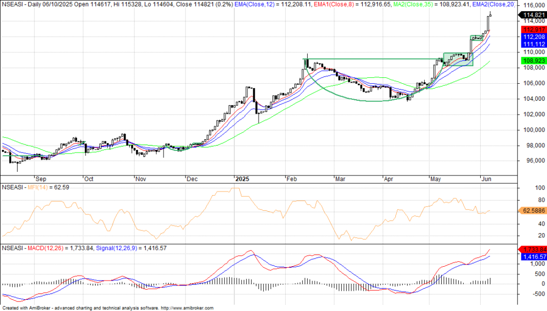Click the green 108,923 MA price tag
Image resolution: width=547 pixels, height=311 pixels.
coord(532,61)
